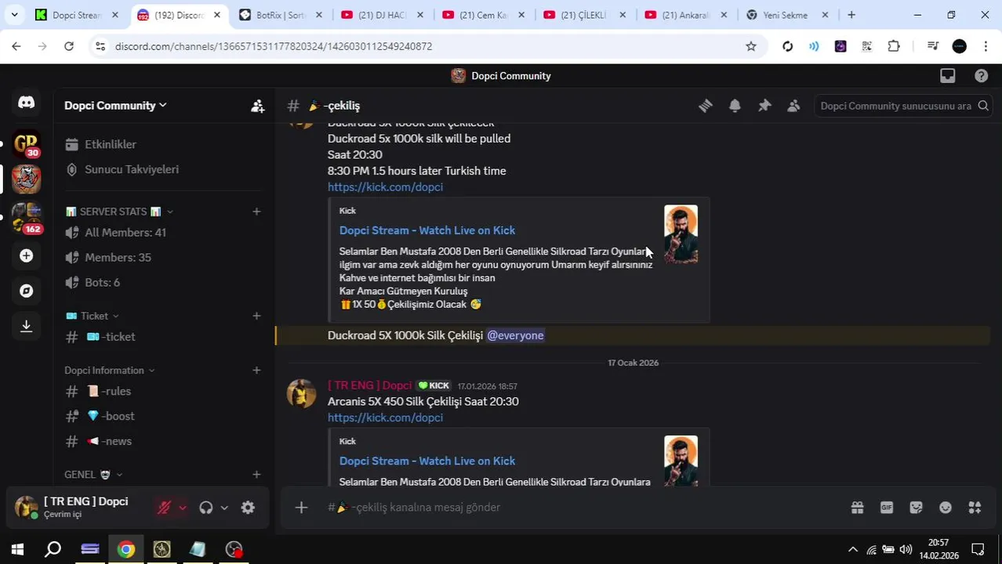Show pinned messages pin icon
The width and height of the screenshot is (1002, 564).
(x=764, y=106)
